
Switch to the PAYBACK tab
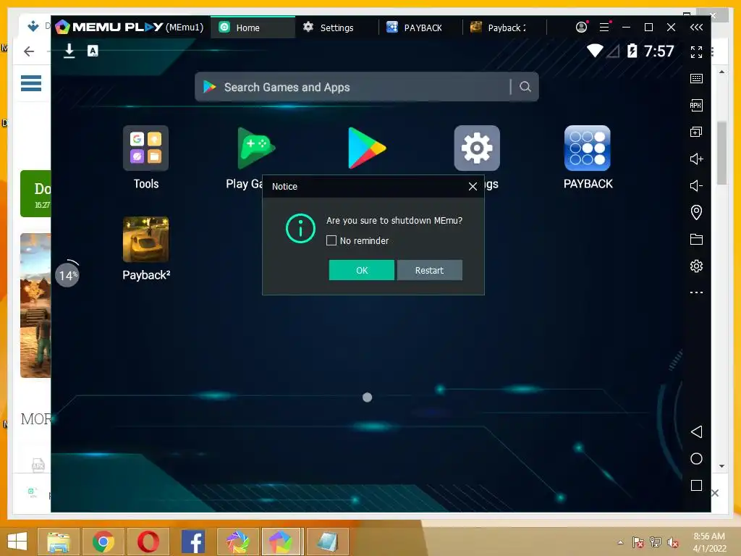(x=420, y=28)
